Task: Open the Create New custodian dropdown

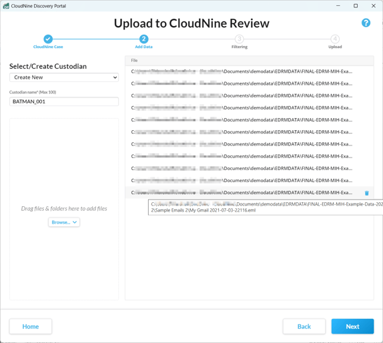Action: pyautogui.click(x=64, y=77)
